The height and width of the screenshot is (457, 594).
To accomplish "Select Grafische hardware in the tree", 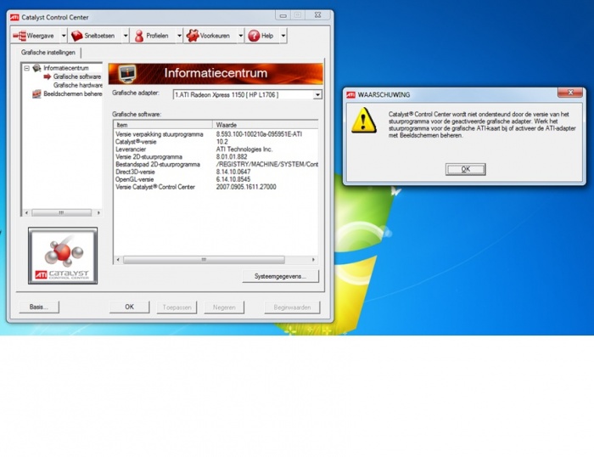I will pyautogui.click(x=78, y=85).
